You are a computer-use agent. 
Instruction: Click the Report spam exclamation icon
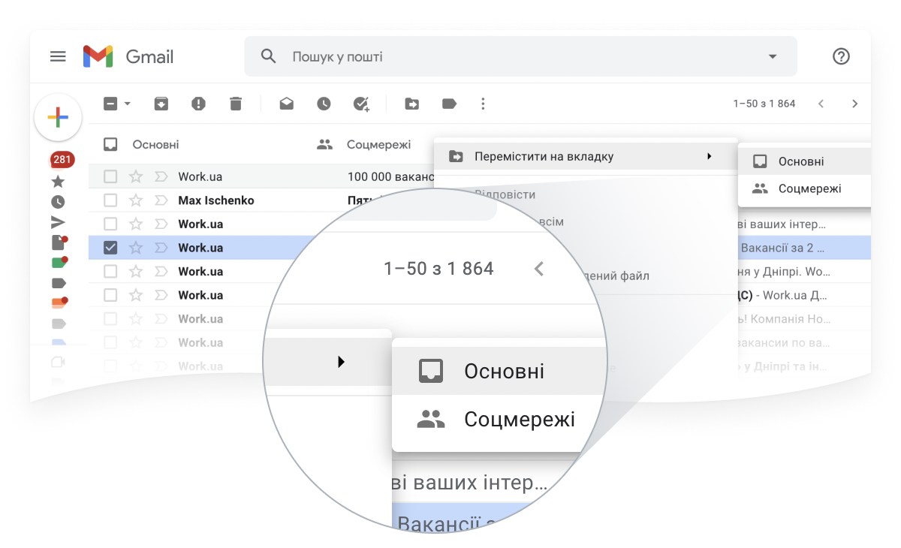click(x=198, y=104)
